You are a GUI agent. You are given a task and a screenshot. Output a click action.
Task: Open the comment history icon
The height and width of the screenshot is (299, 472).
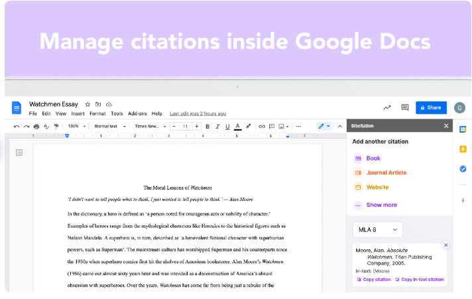click(405, 107)
